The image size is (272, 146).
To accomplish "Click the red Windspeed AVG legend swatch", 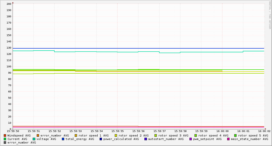I will pyautogui.click(x=5, y=135).
